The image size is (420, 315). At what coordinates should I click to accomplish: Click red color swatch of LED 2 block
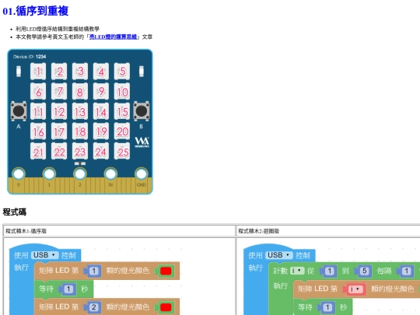pos(166,307)
